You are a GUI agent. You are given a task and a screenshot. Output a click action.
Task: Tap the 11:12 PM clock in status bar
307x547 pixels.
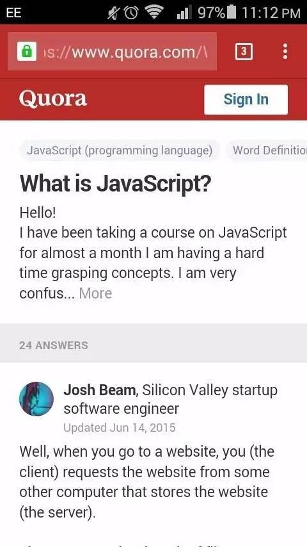click(271, 13)
